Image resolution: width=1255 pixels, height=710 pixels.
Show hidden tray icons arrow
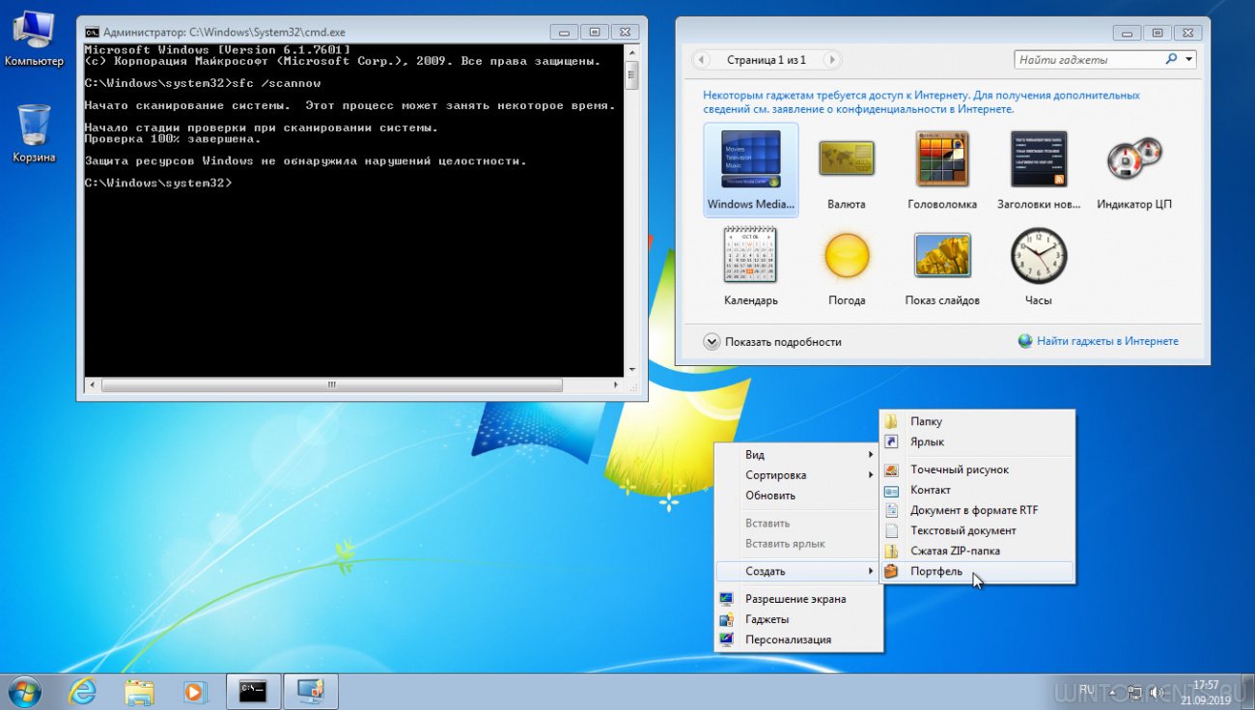click(x=1113, y=693)
